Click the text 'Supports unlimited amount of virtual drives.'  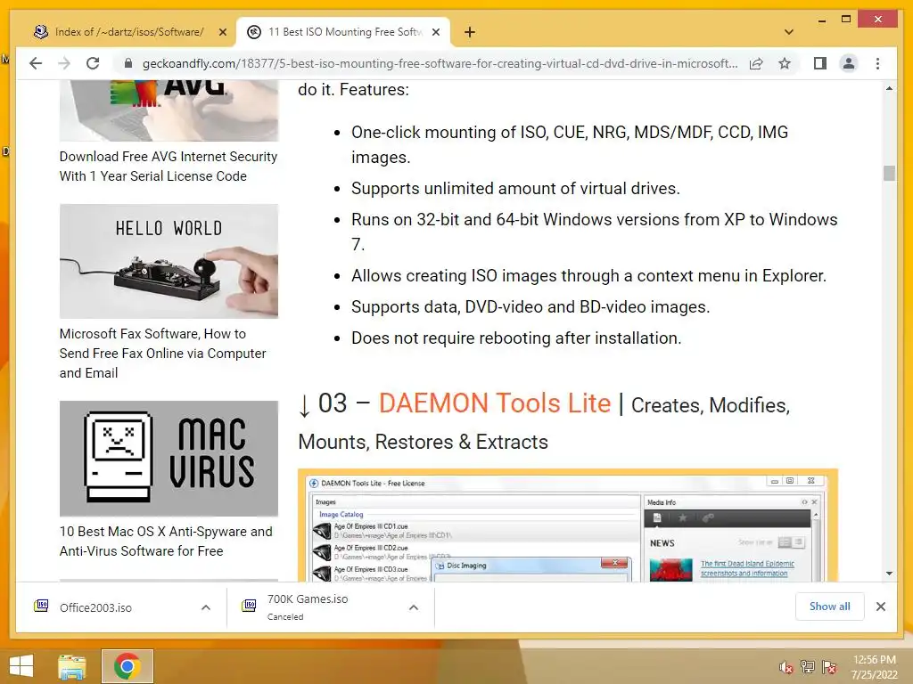515,189
